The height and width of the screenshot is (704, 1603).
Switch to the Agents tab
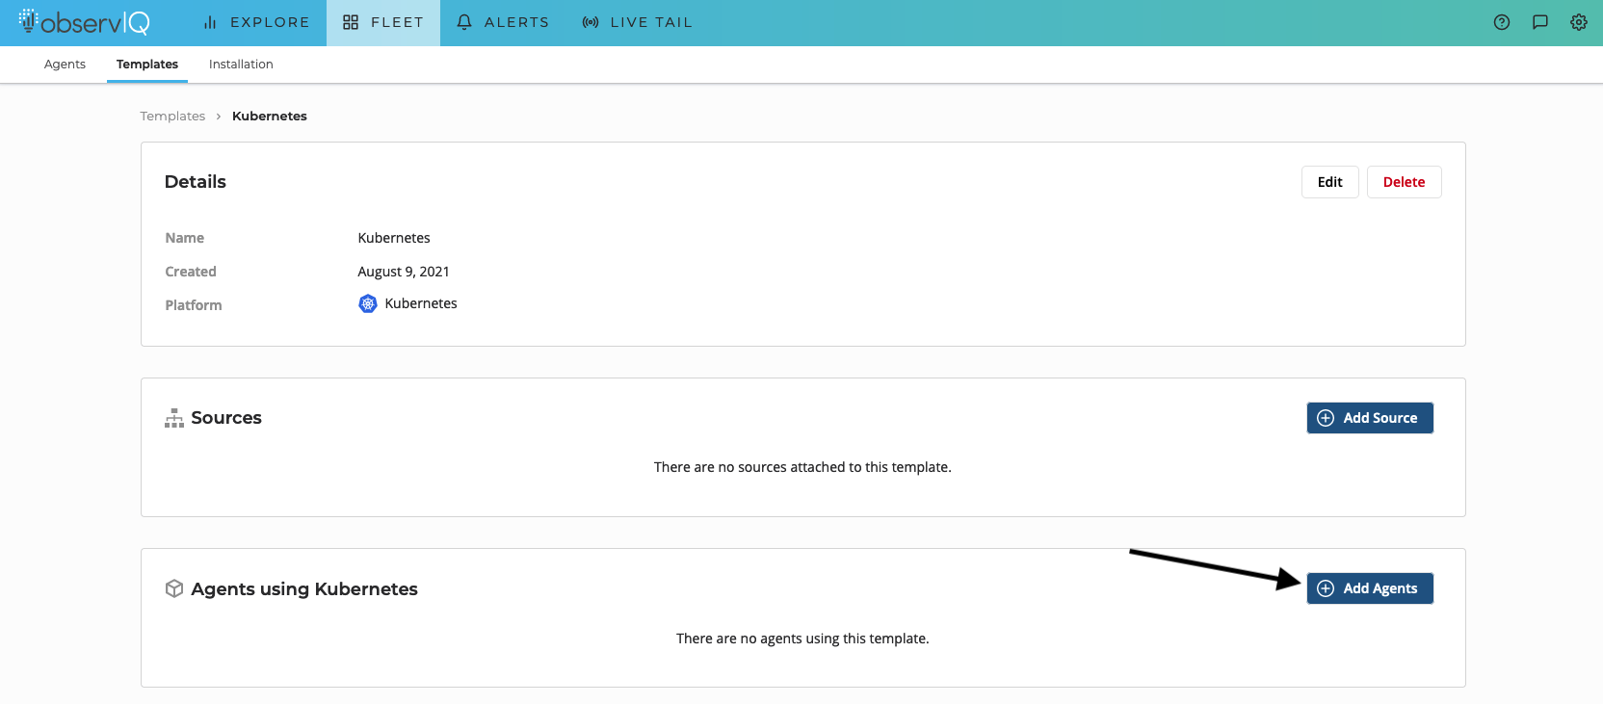click(x=65, y=65)
